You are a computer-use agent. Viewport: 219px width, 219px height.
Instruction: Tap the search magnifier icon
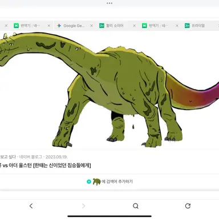point(136,206)
